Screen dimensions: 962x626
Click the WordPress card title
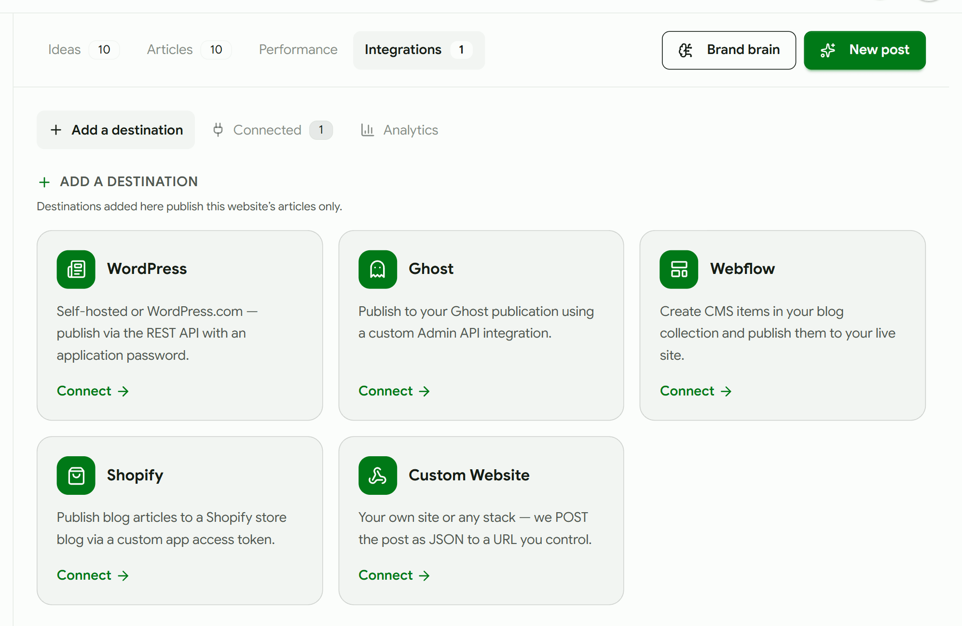[147, 269]
